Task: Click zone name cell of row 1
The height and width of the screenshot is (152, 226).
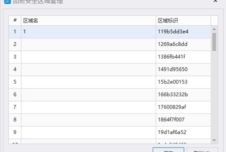Action: 89,32
